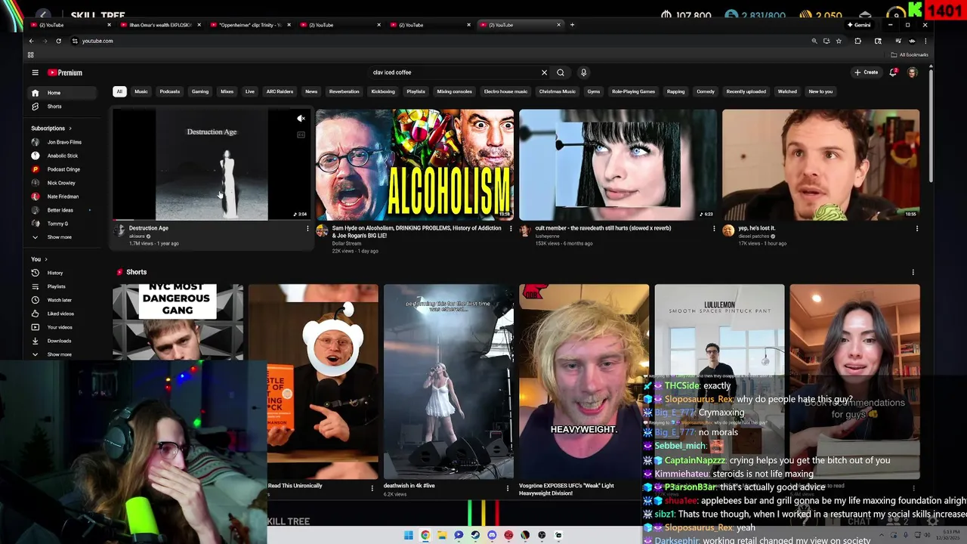This screenshot has height=544, width=967.
Task: Reload the page with the refresh icon
Action: [x=58, y=41]
